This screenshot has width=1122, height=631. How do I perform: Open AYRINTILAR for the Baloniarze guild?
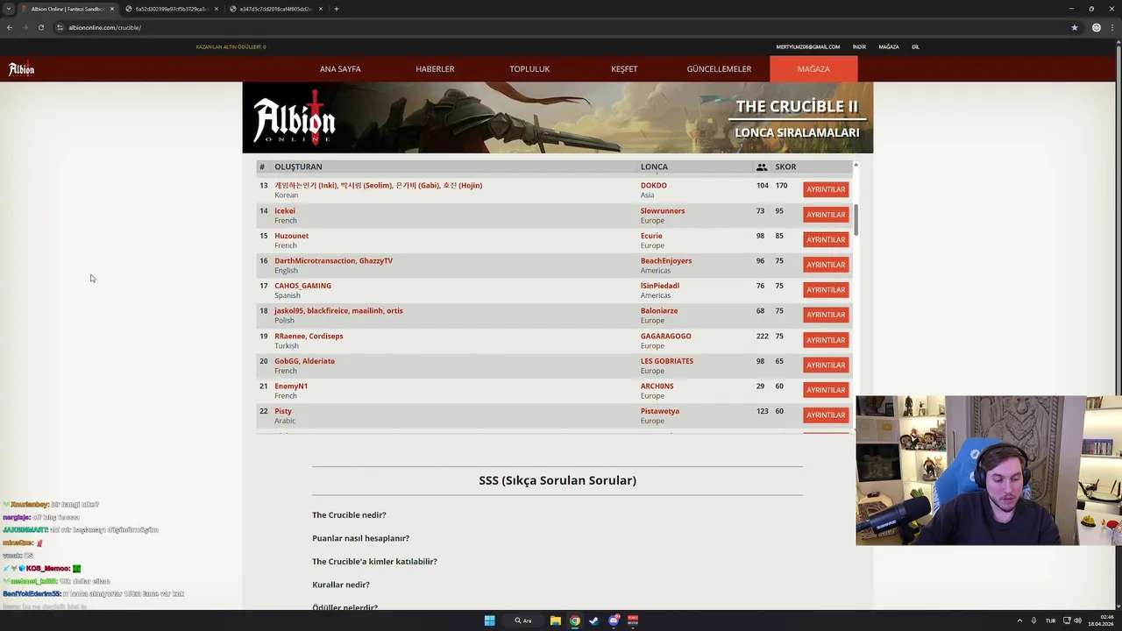[826, 315]
